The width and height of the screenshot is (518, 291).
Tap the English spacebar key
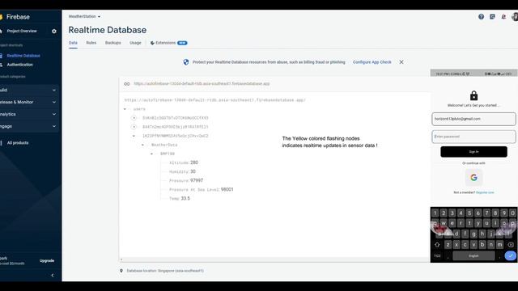tap(473, 255)
